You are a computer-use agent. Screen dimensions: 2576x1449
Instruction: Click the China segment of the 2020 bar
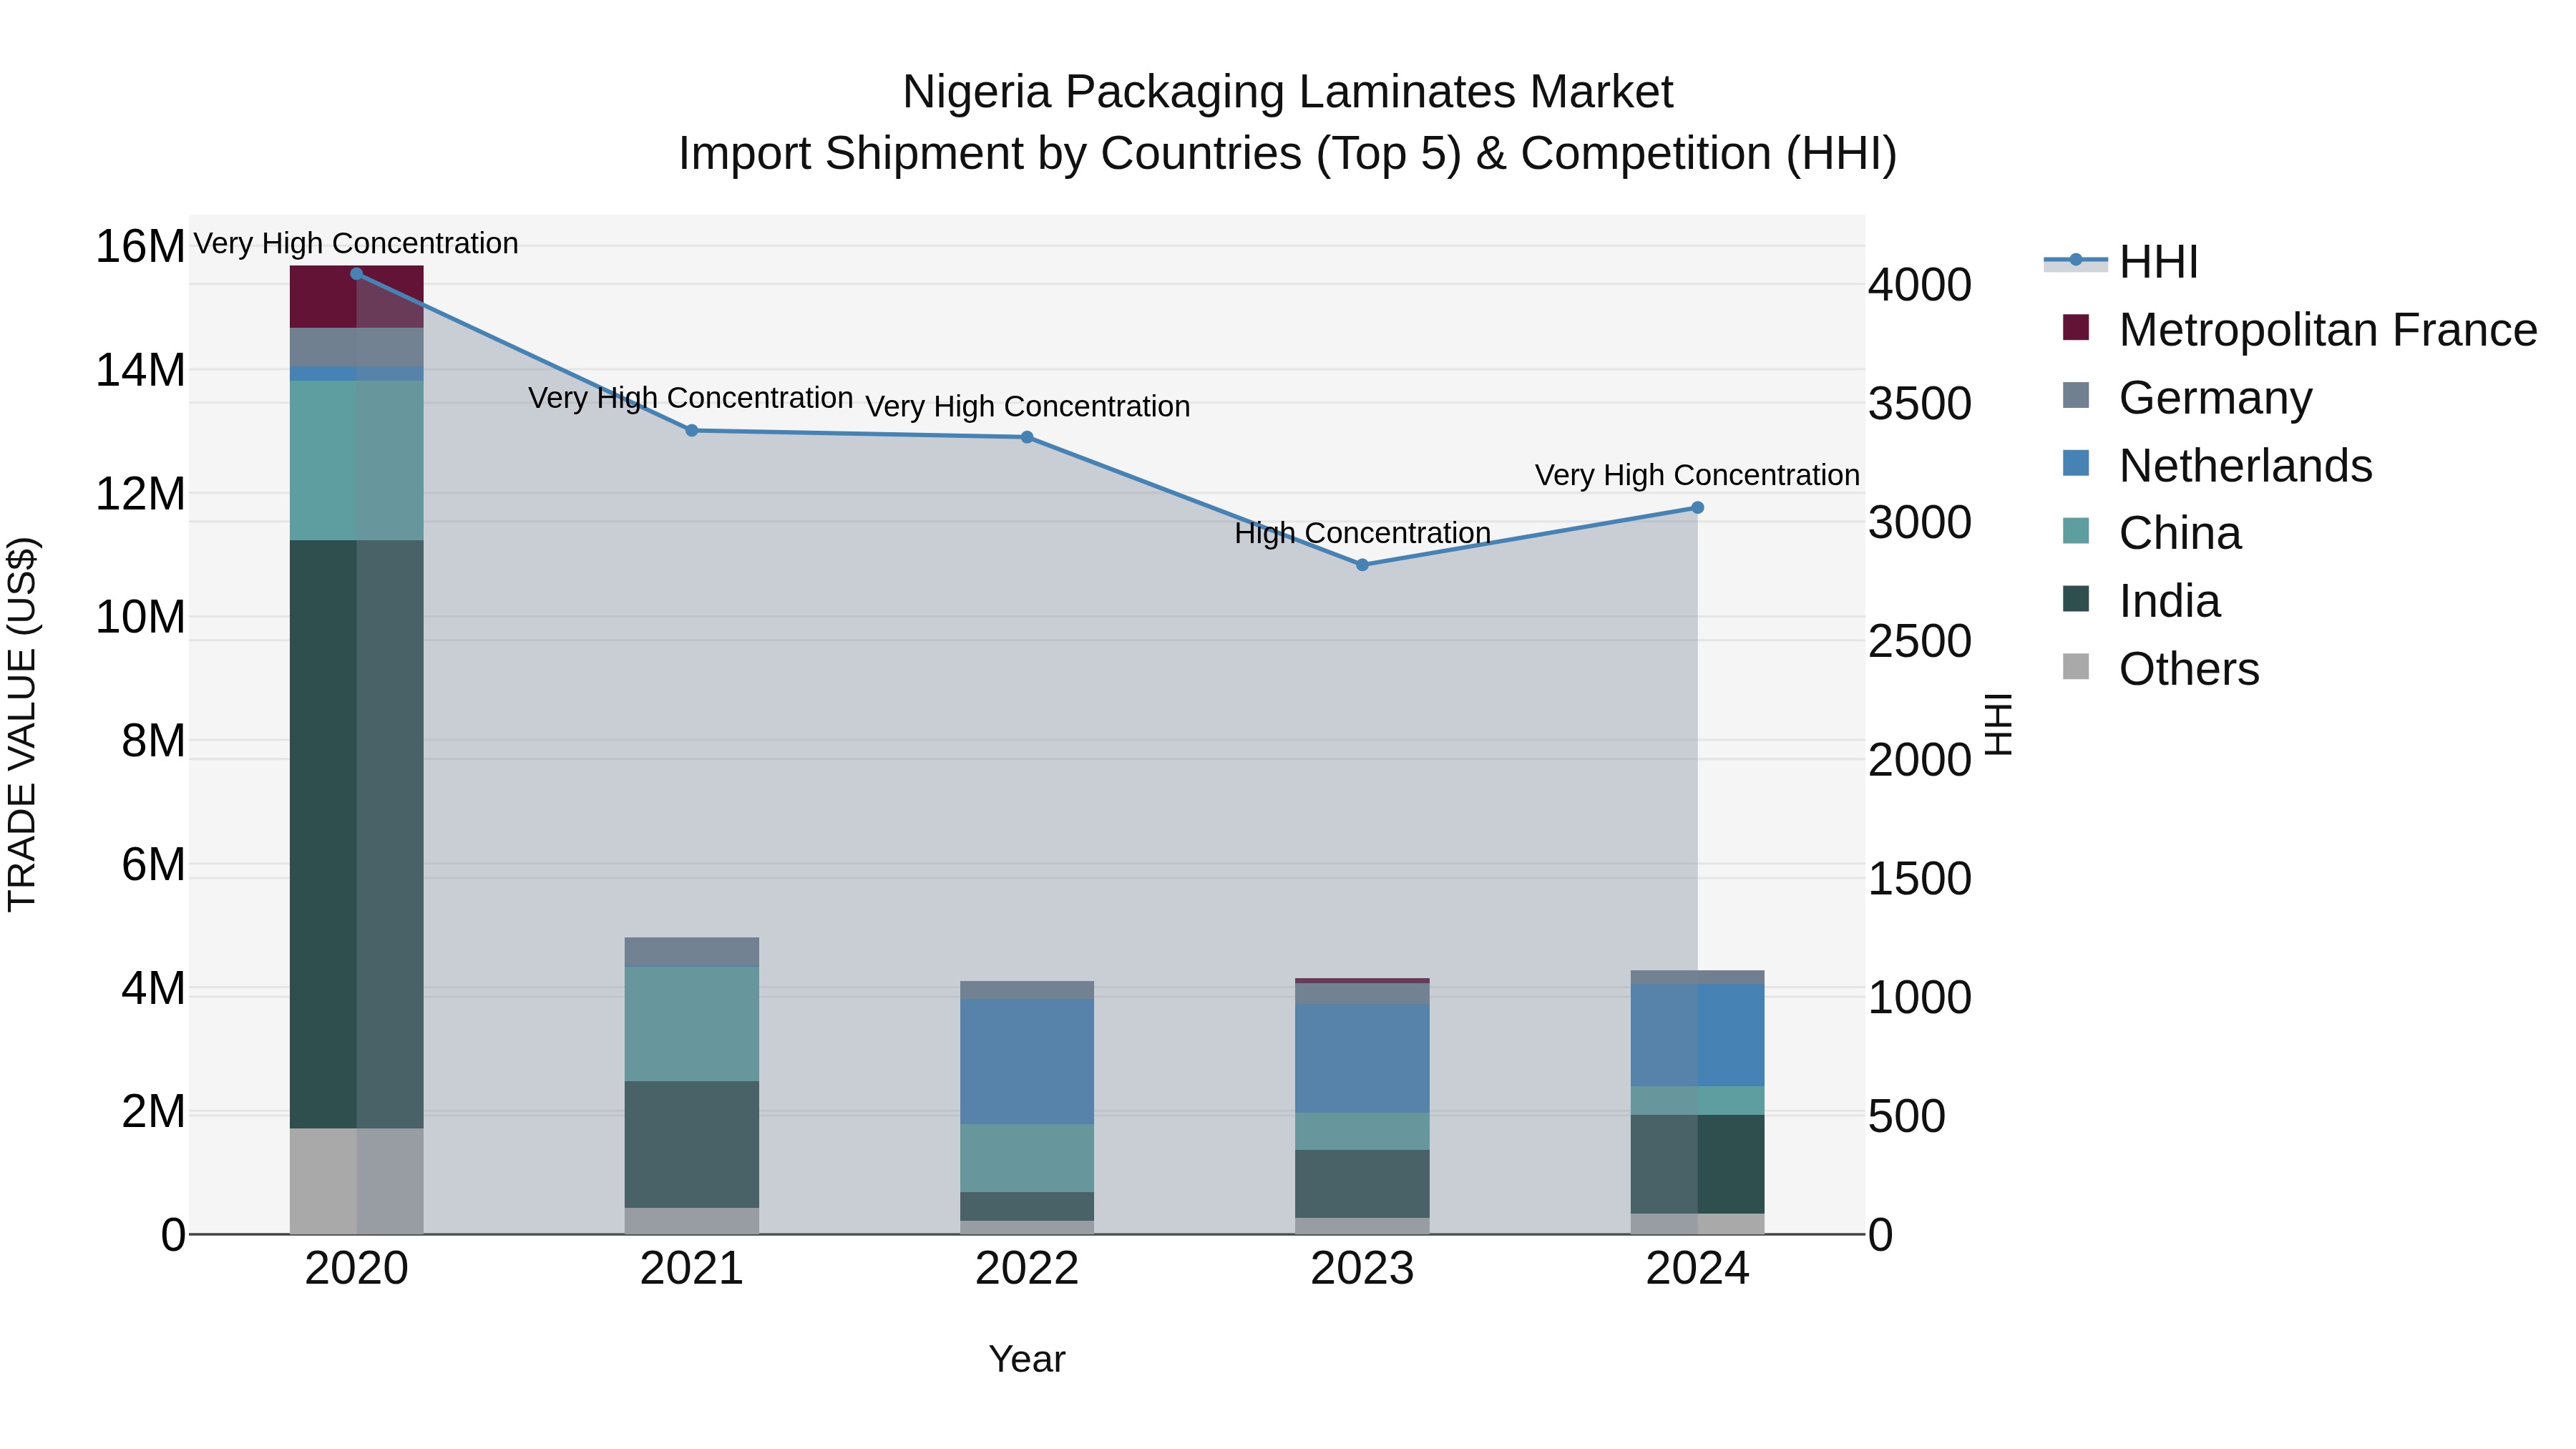click(x=357, y=460)
